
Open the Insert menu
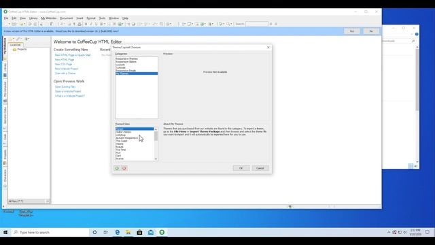[80, 18]
